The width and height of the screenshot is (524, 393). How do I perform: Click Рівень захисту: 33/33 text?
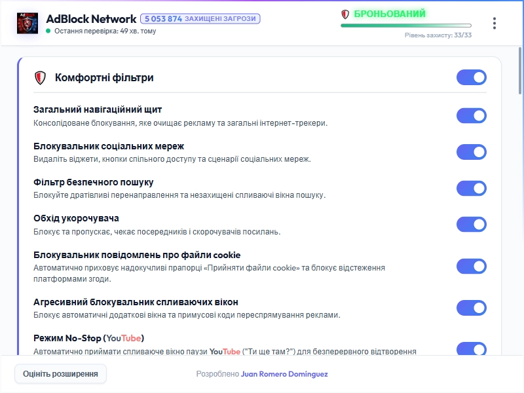[x=438, y=35]
